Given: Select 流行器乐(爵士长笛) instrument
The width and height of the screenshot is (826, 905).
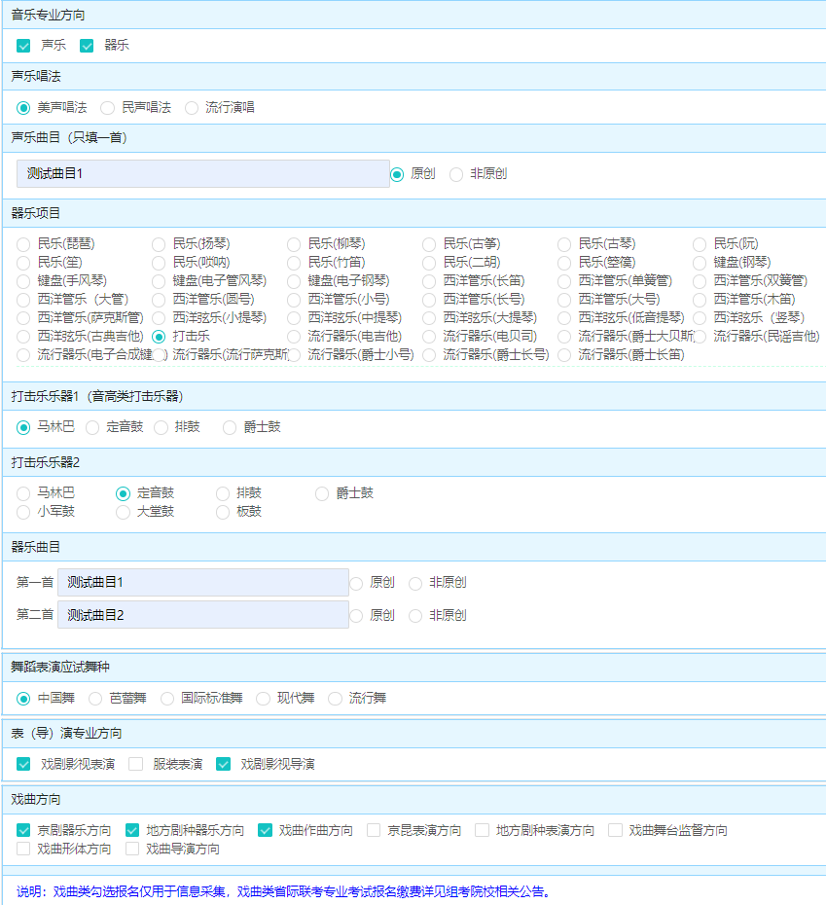Looking at the screenshot, I should (564, 355).
